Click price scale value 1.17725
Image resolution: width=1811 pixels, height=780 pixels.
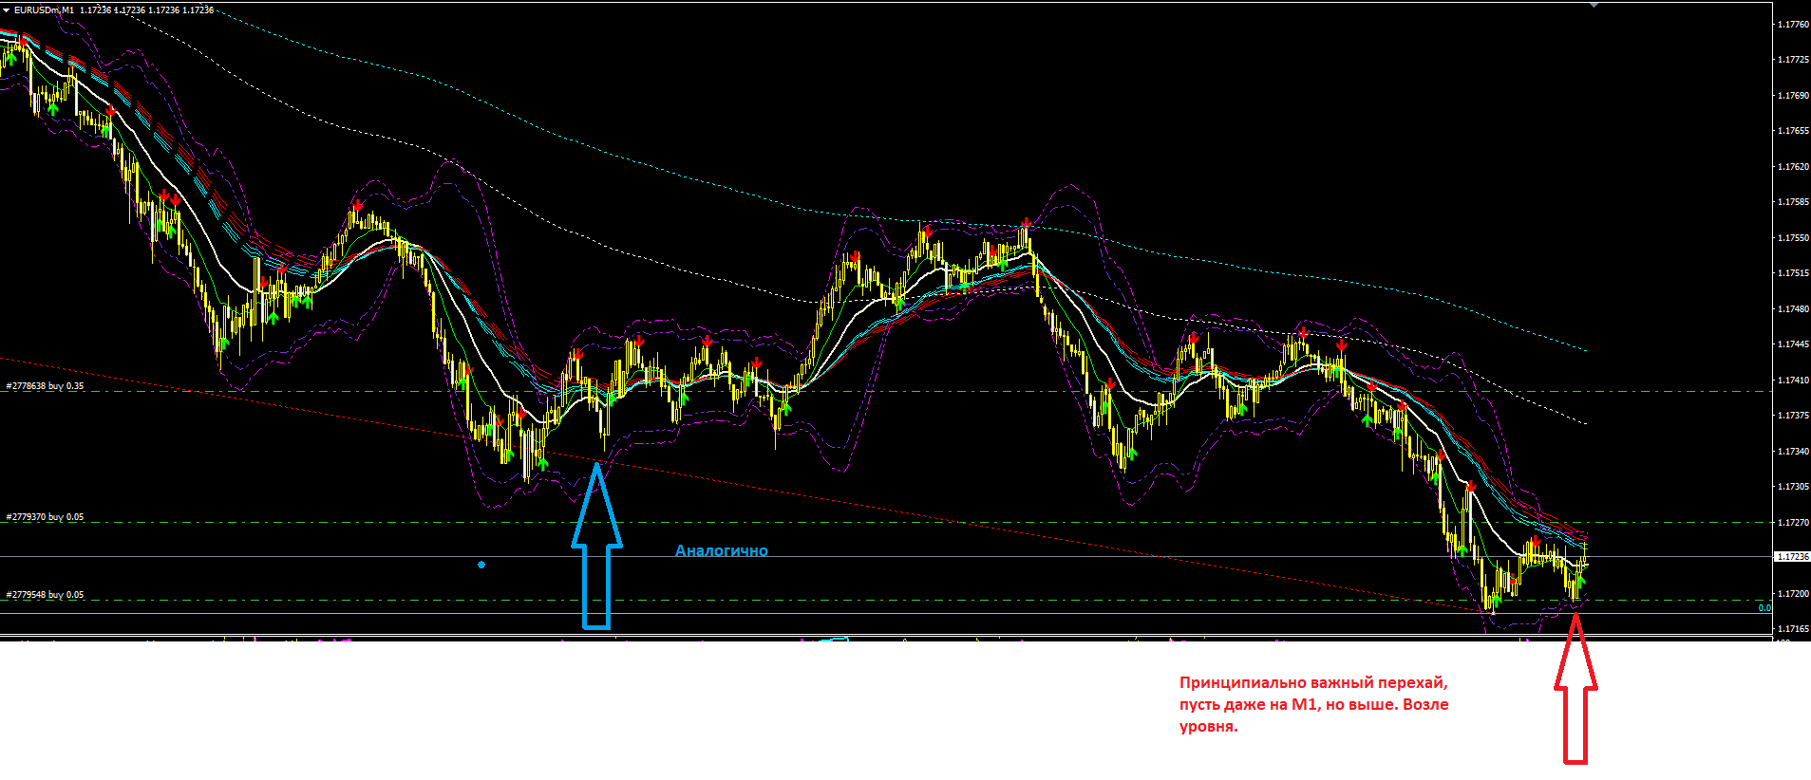1793,60
